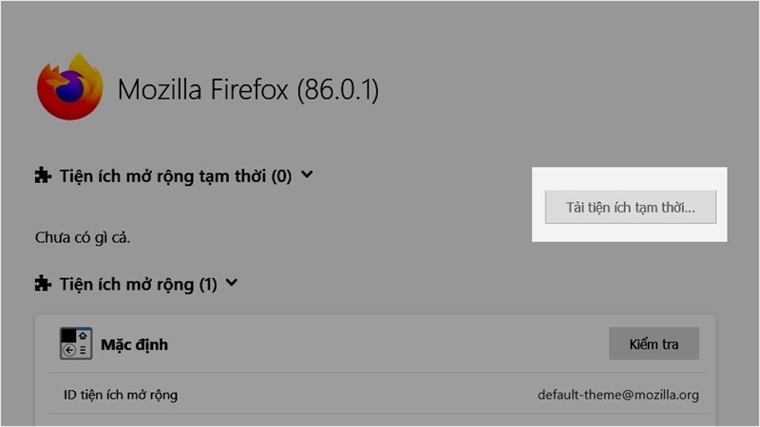Click the puzzle icon beside Tiện ích mở rộng (1)
Viewport: 760px width, 427px height.
(x=43, y=283)
